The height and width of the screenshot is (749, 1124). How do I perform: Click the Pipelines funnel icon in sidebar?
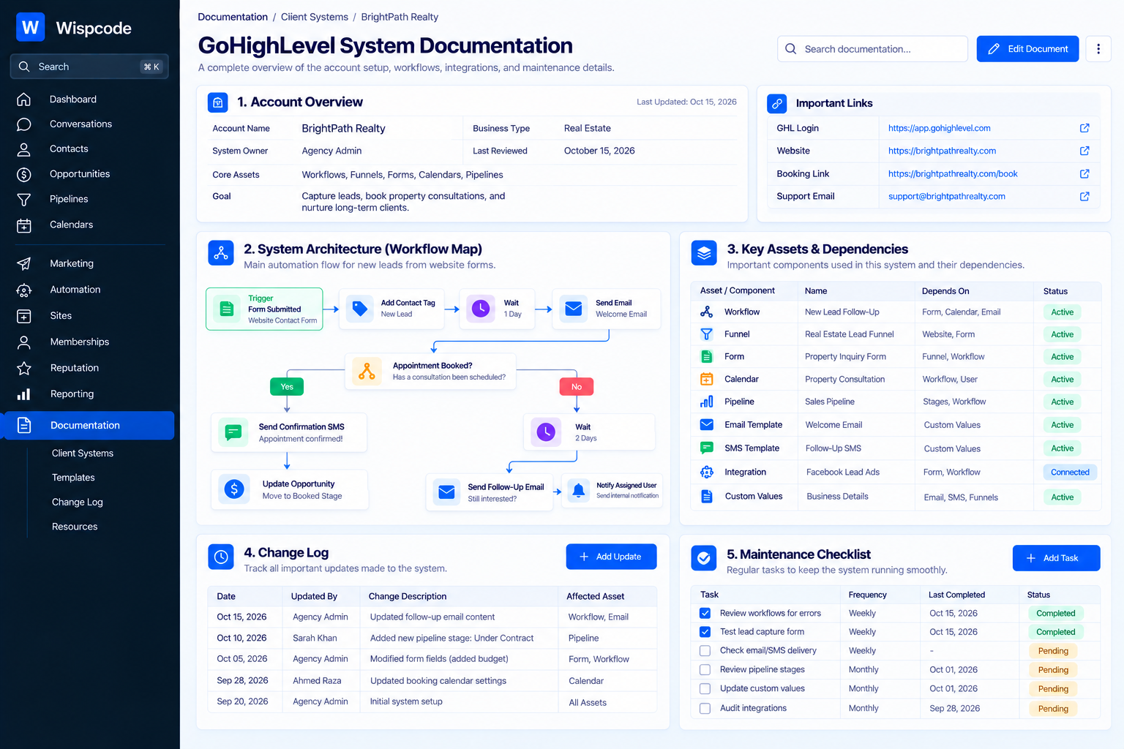click(x=24, y=199)
